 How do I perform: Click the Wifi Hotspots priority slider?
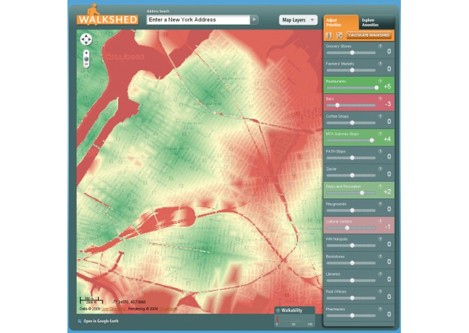(351, 245)
